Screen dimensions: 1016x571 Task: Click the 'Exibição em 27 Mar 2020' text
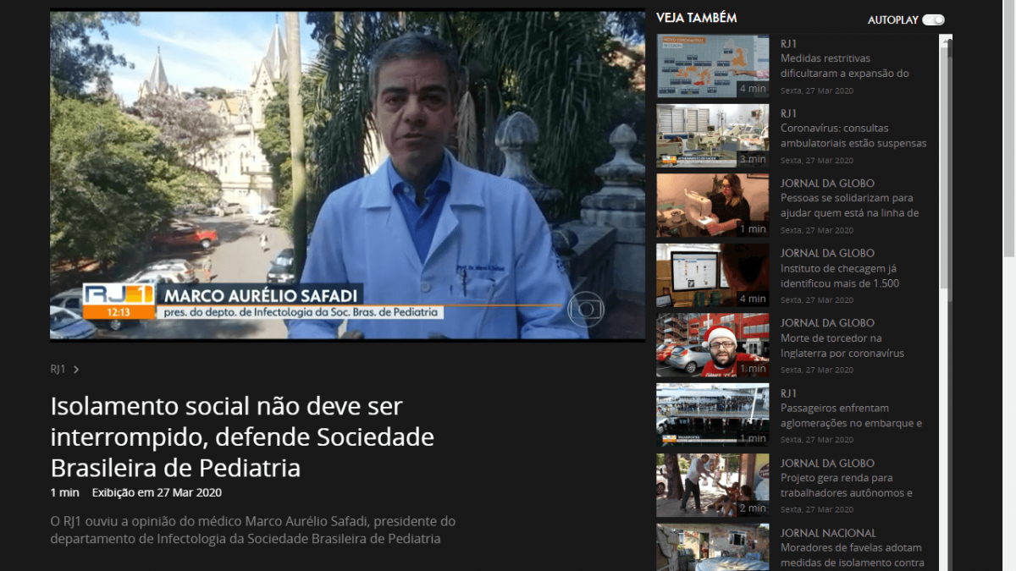pyautogui.click(x=157, y=492)
